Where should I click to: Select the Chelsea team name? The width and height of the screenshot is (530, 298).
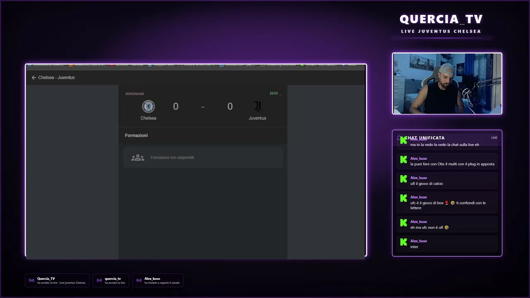click(x=148, y=118)
